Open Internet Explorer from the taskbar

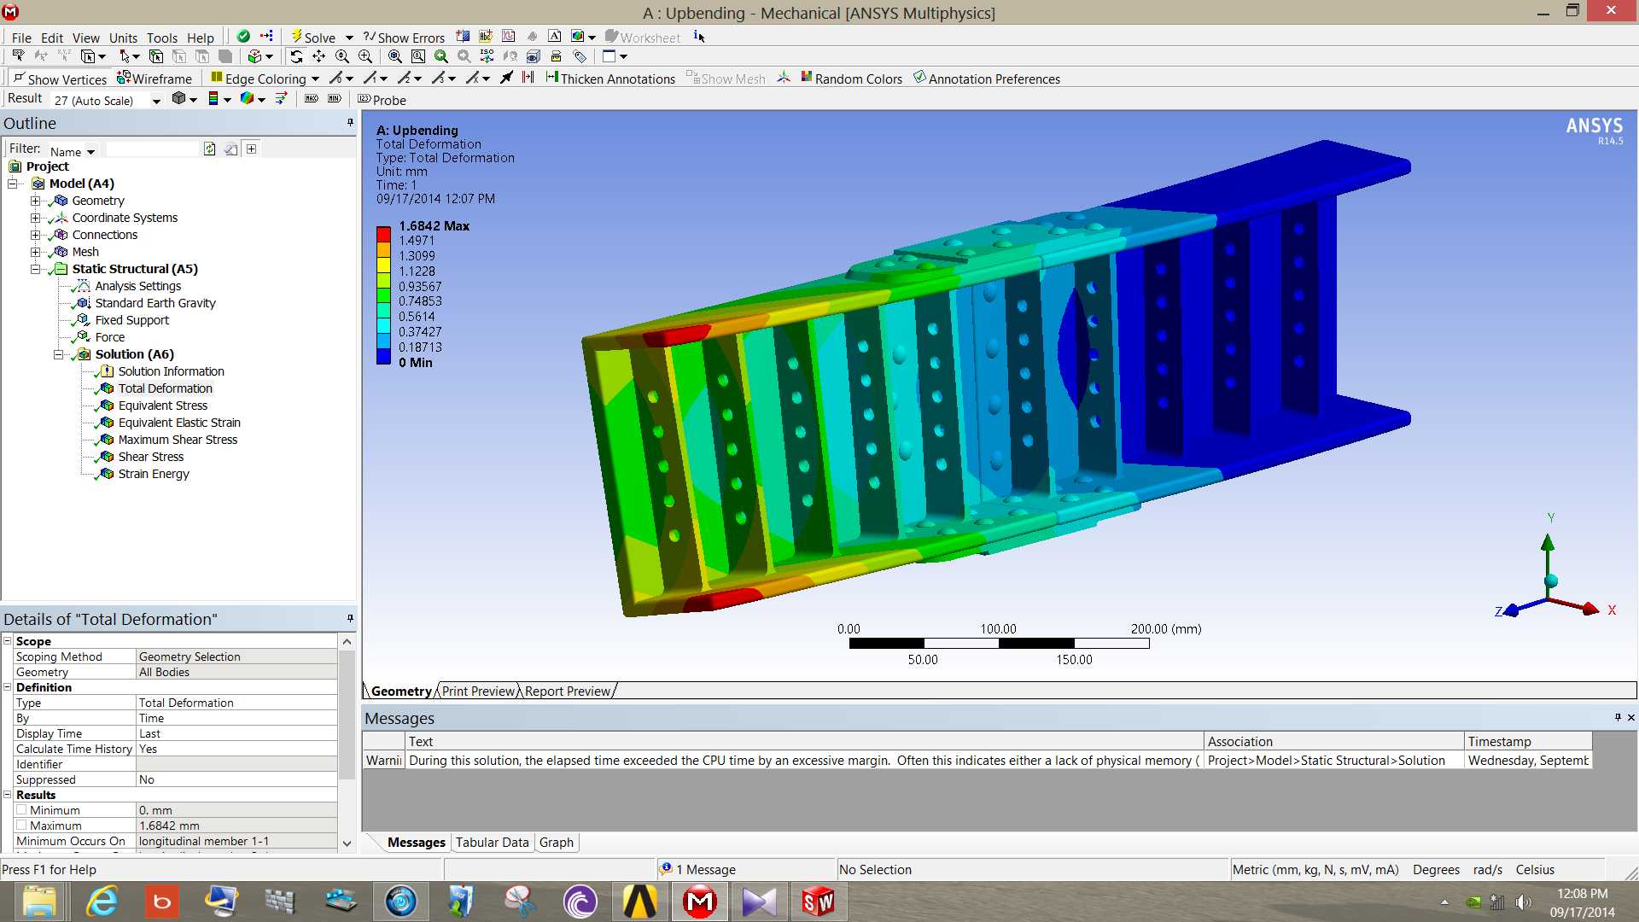pos(102,902)
